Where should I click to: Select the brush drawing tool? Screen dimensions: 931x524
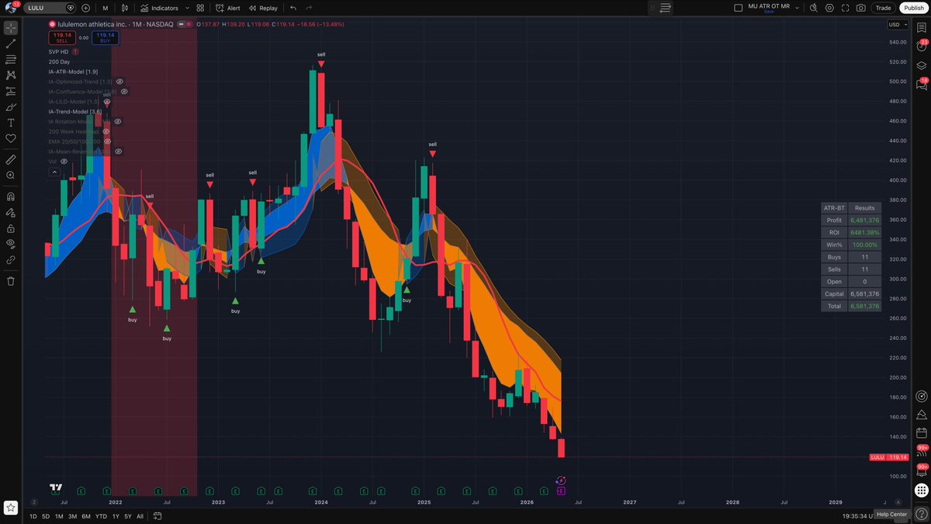pyautogui.click(x=11, y=107)
